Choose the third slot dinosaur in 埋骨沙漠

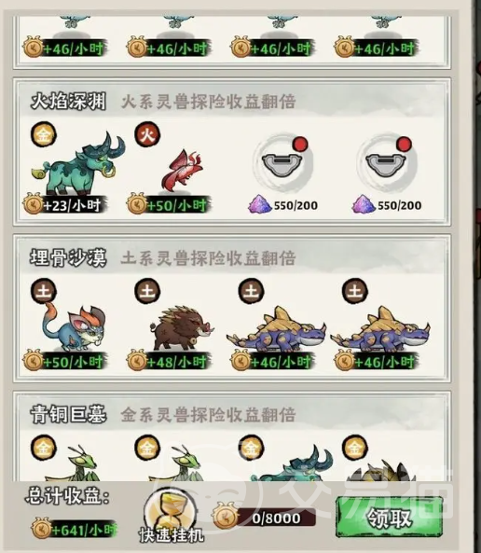pos(277,329)
